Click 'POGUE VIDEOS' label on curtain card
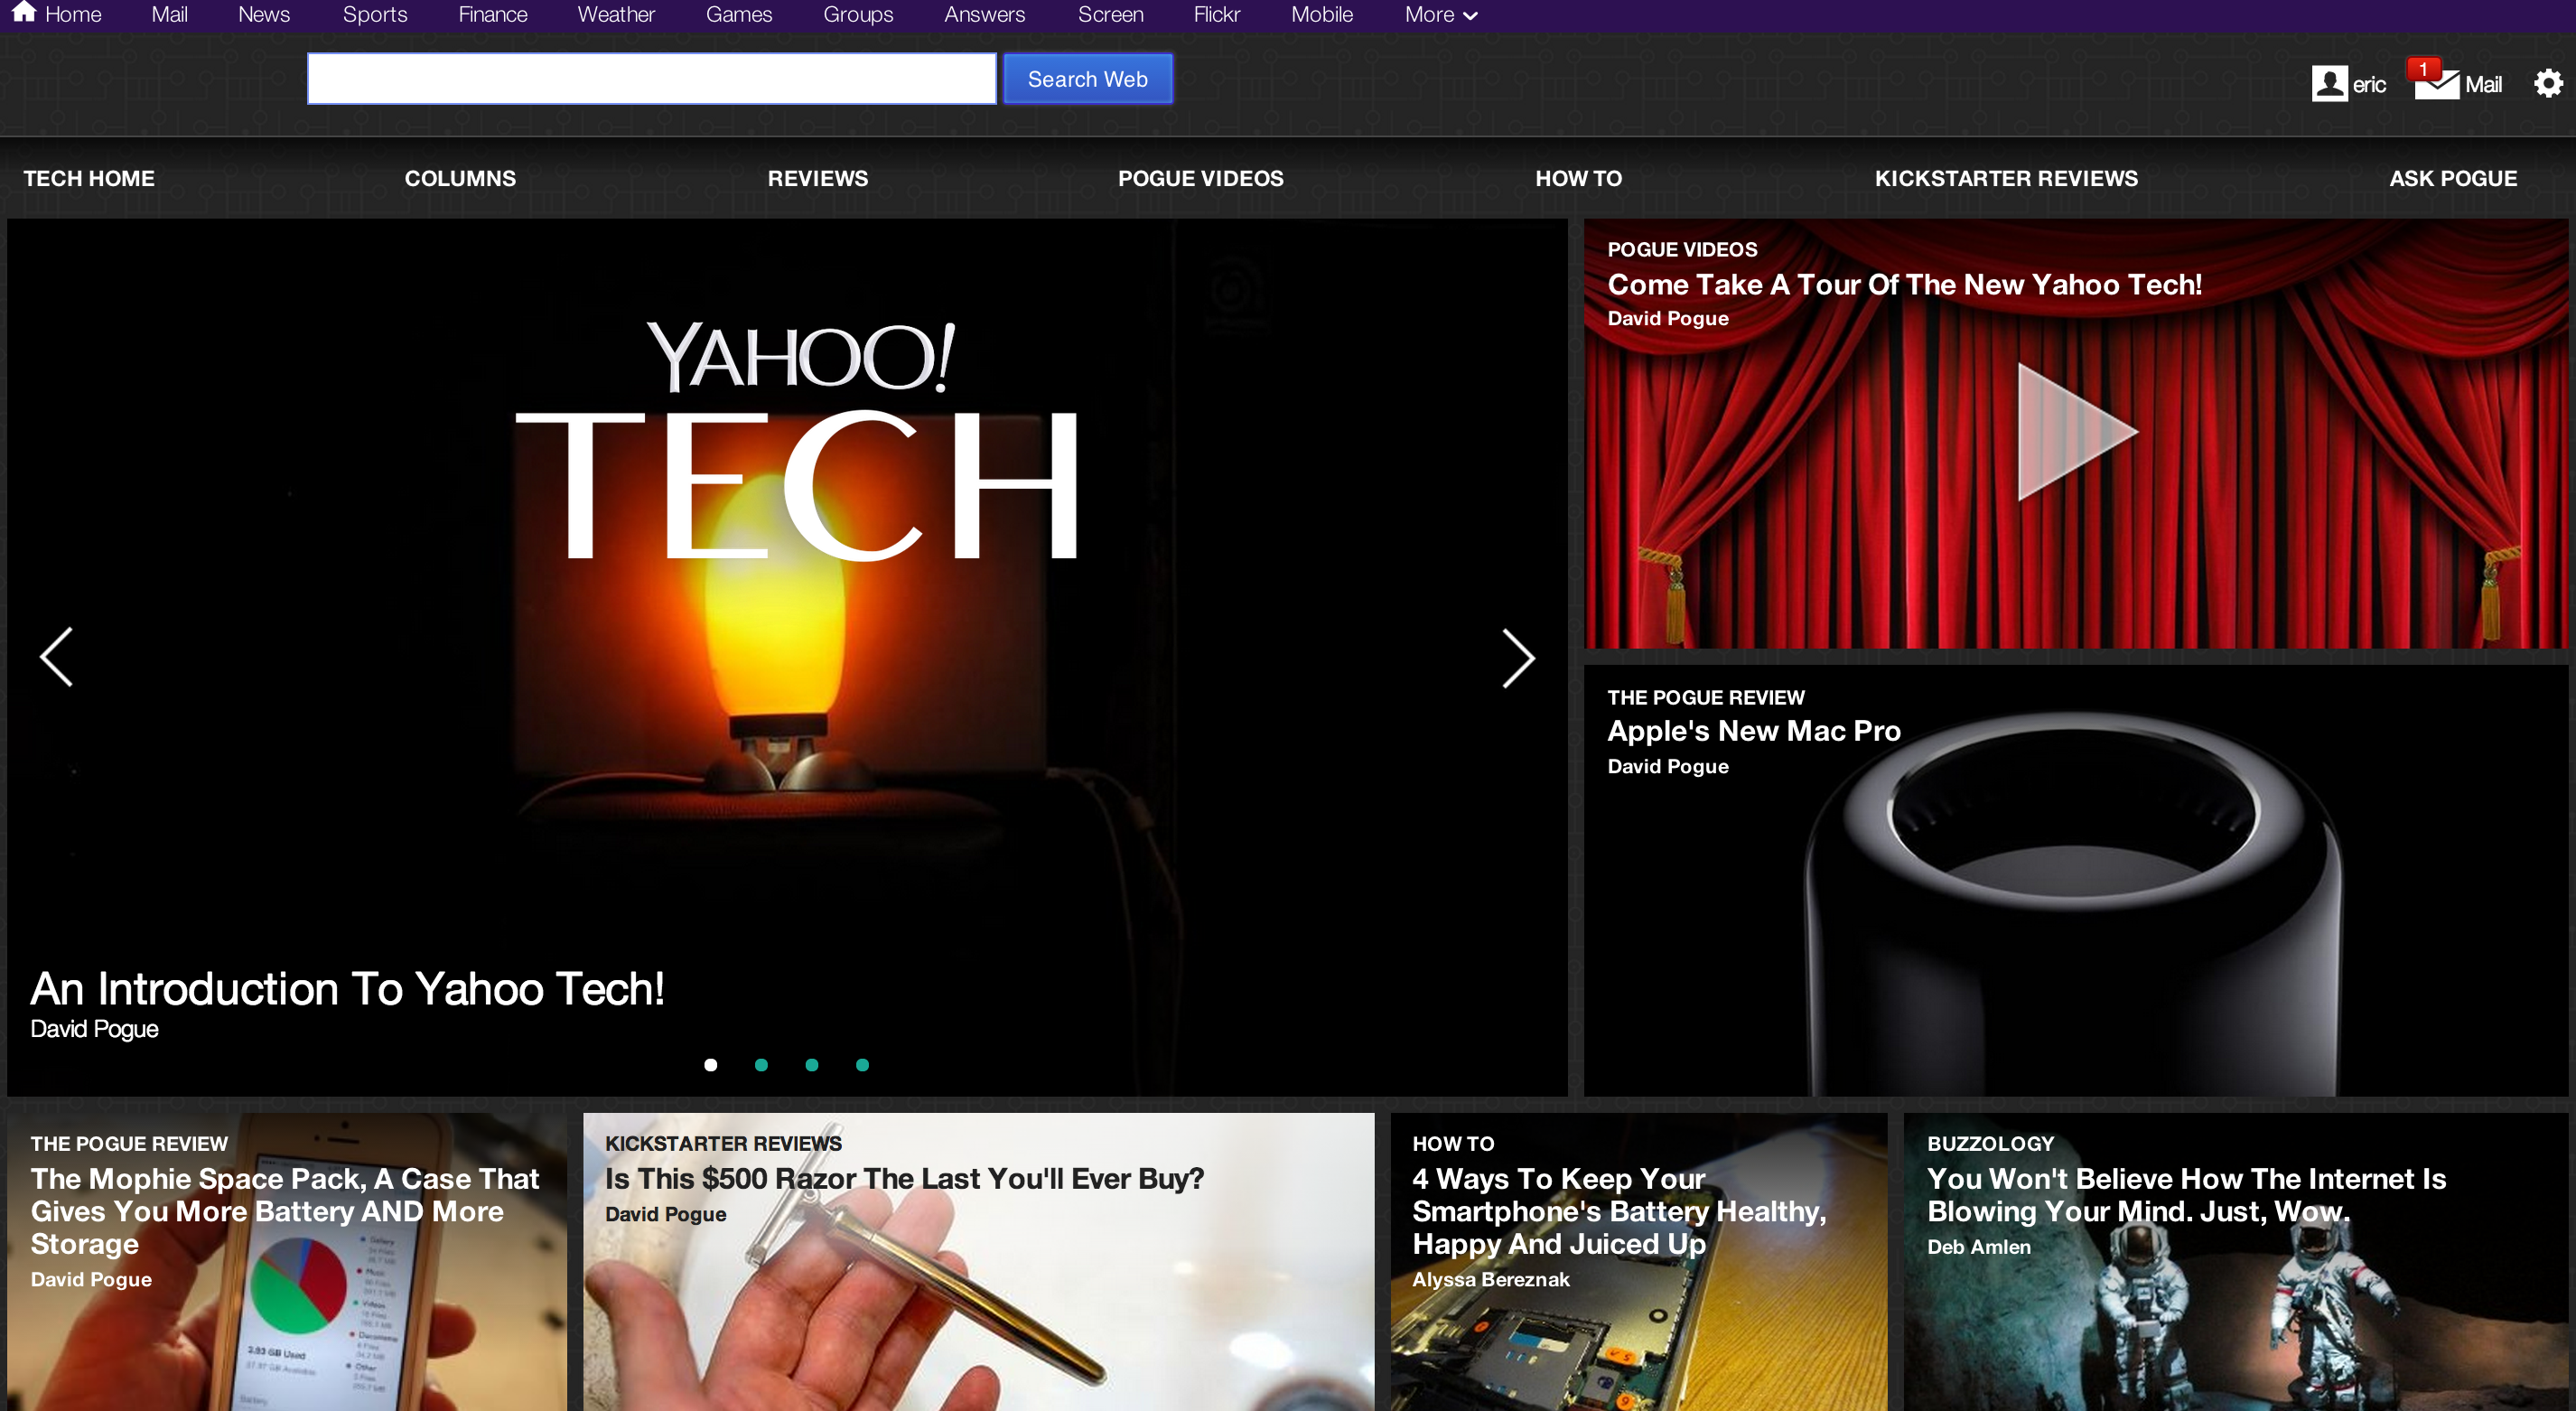This screenshot has width=2576, height=1411. 1682,249
